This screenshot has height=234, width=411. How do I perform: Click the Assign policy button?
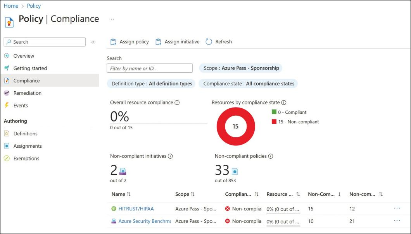(130, 42)
